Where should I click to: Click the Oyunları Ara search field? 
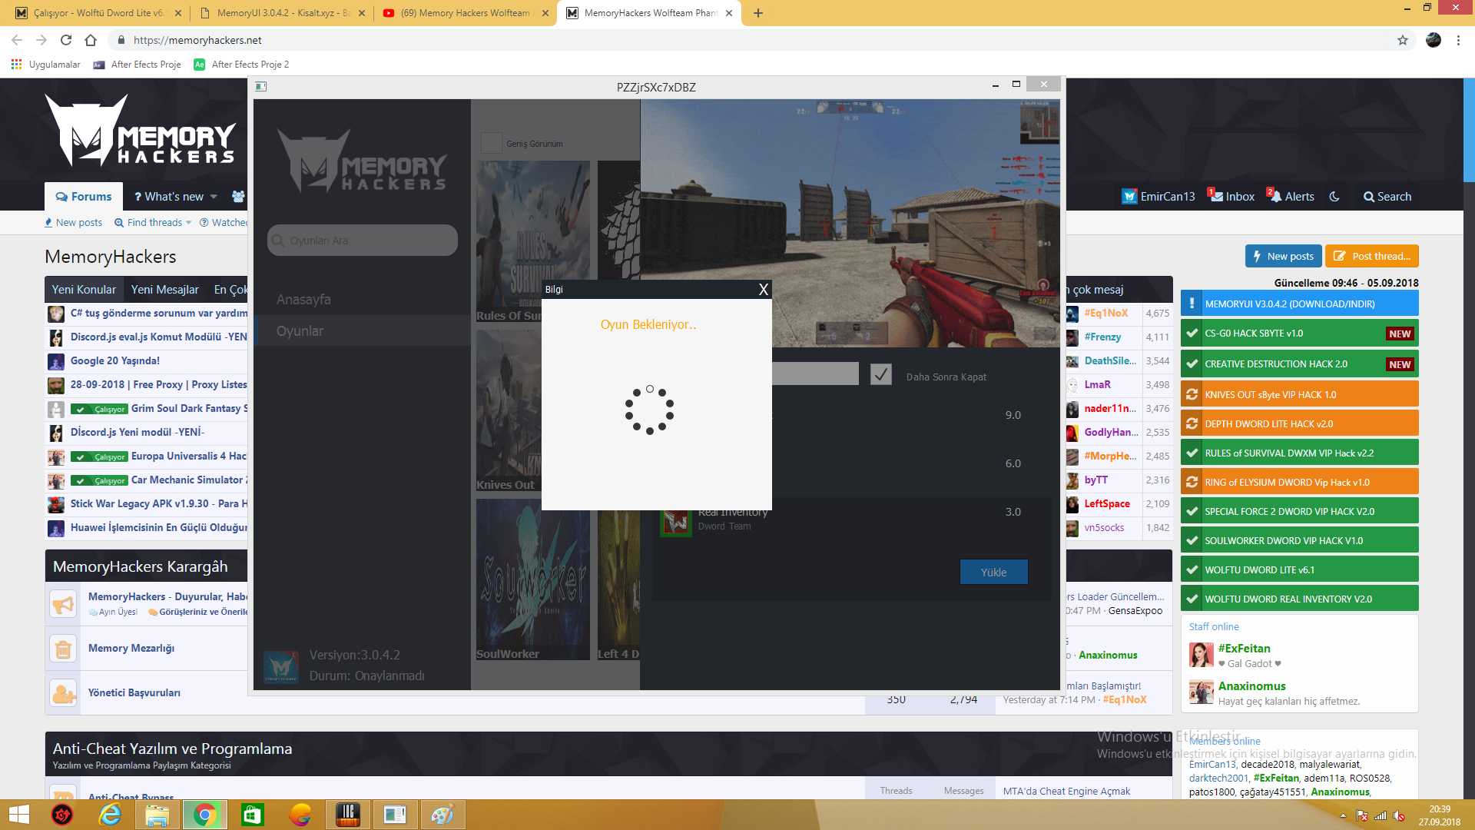(363, 241)
